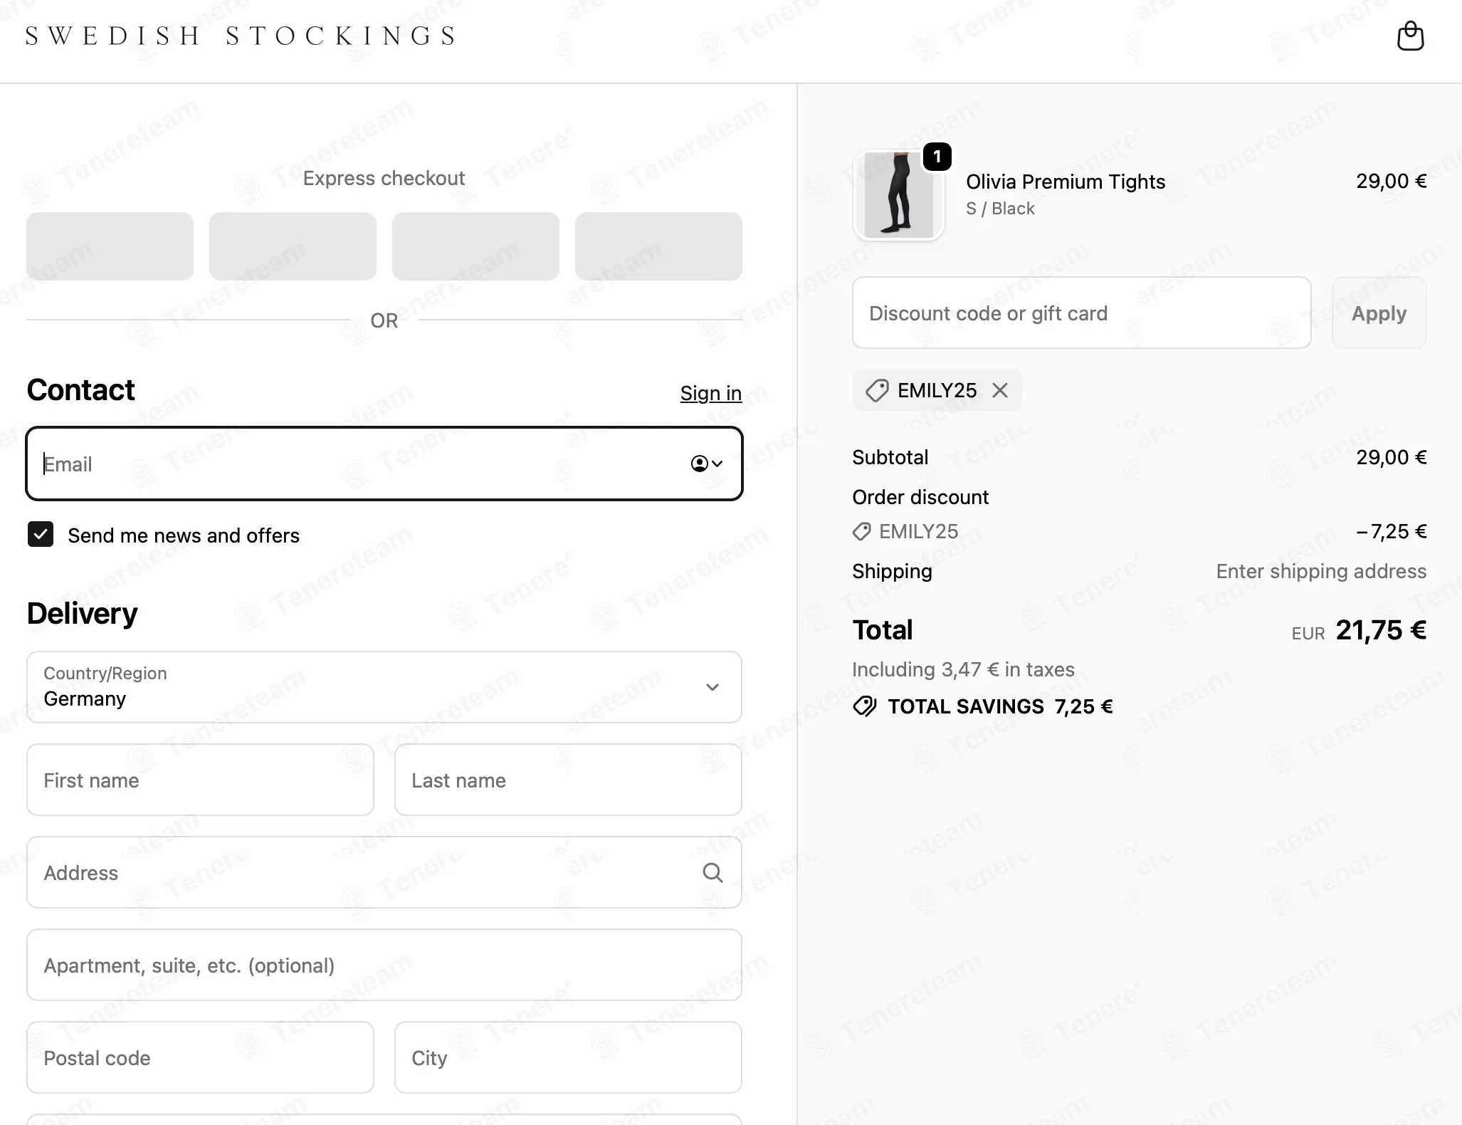Click the TOTAL SAVINGS 7,25 € text
The image size is (1462, 1125).
(x=1000, y=706)
